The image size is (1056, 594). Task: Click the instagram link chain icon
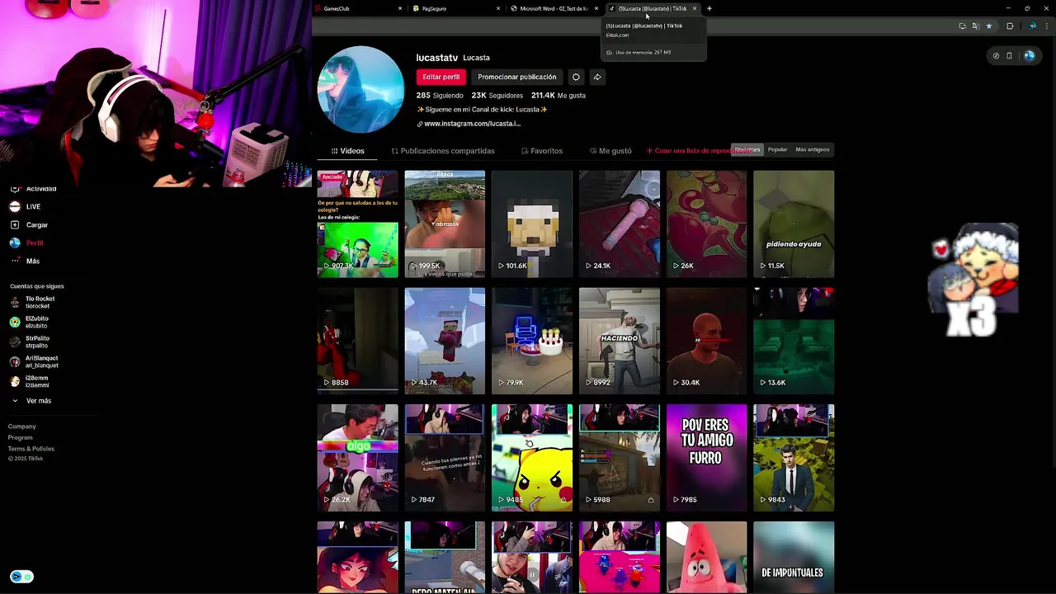click(420, 124)
